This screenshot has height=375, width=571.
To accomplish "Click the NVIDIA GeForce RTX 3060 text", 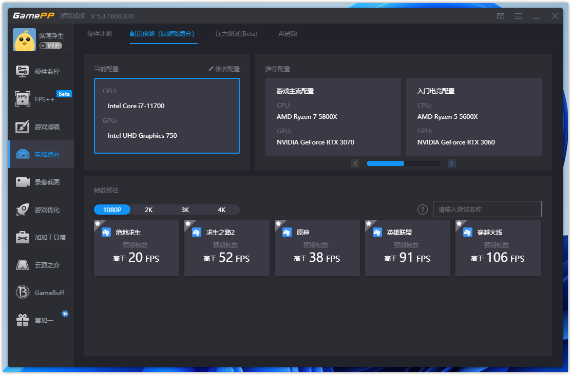I will (x=456, y=142).
